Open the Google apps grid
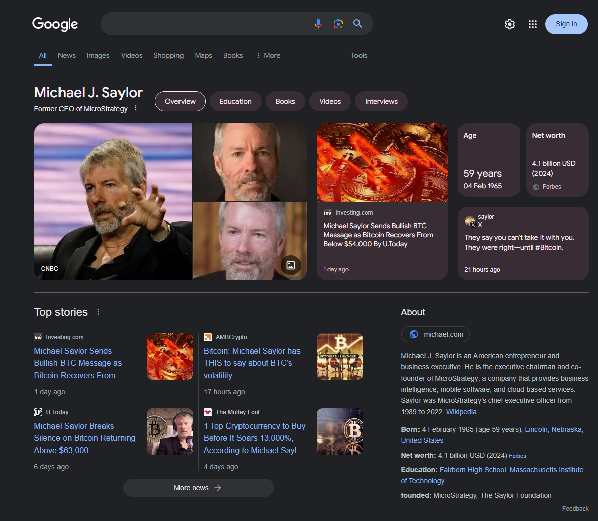Image resolution: width=598 pixels, height=521 pixels. pos(532,24)
